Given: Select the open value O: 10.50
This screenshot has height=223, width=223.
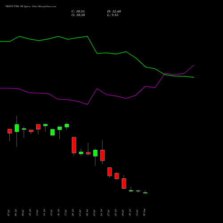Looking at the screenshot, I should click(78, 15).
